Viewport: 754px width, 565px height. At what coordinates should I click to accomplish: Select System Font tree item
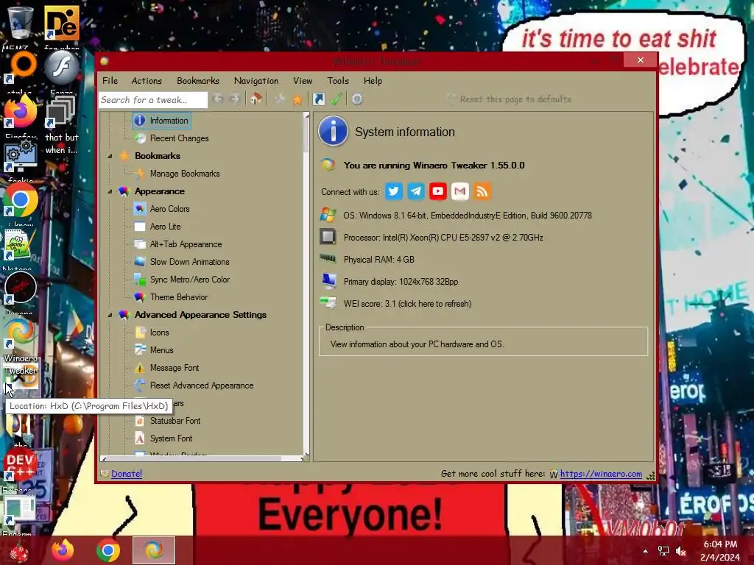171,438
